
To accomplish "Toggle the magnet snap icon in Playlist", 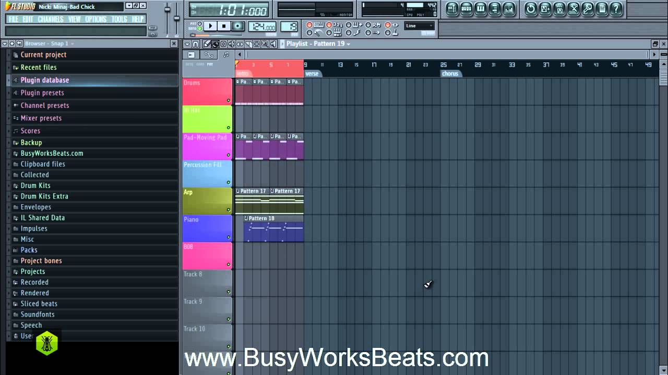I will 195,44.
